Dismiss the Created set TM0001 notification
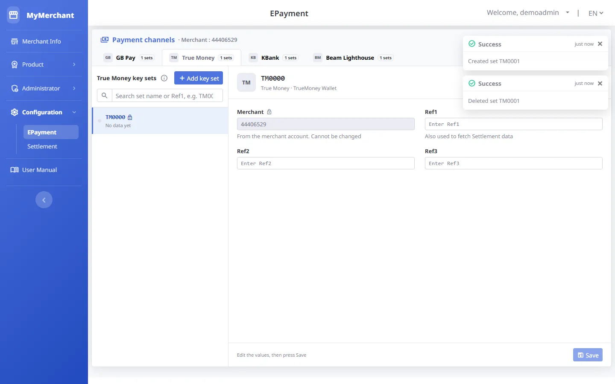615x384 pixels. [600, 44]
